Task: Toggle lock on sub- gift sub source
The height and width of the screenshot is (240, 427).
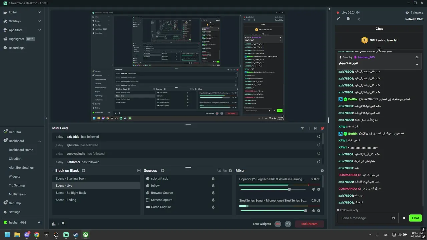Action: [x=213, y=179]
